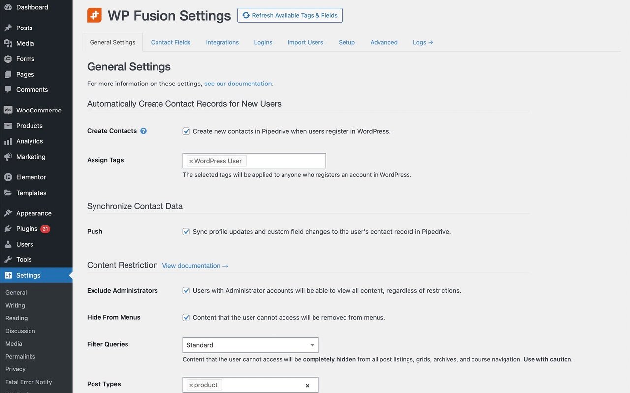Open Elementor via its sidebar icon

pyautogui.click(x=8, y=177)
